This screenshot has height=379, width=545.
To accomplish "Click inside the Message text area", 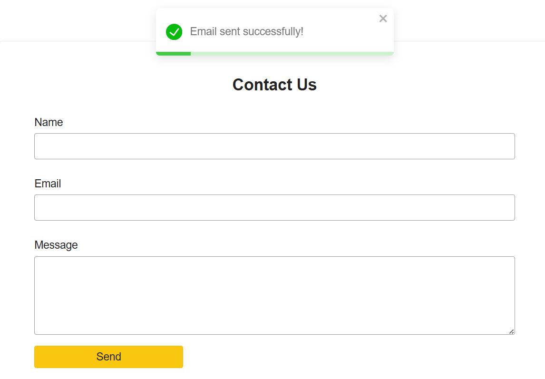I will point(274,295).
